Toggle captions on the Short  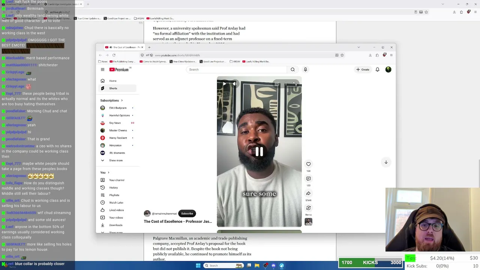tap(277, 84)
